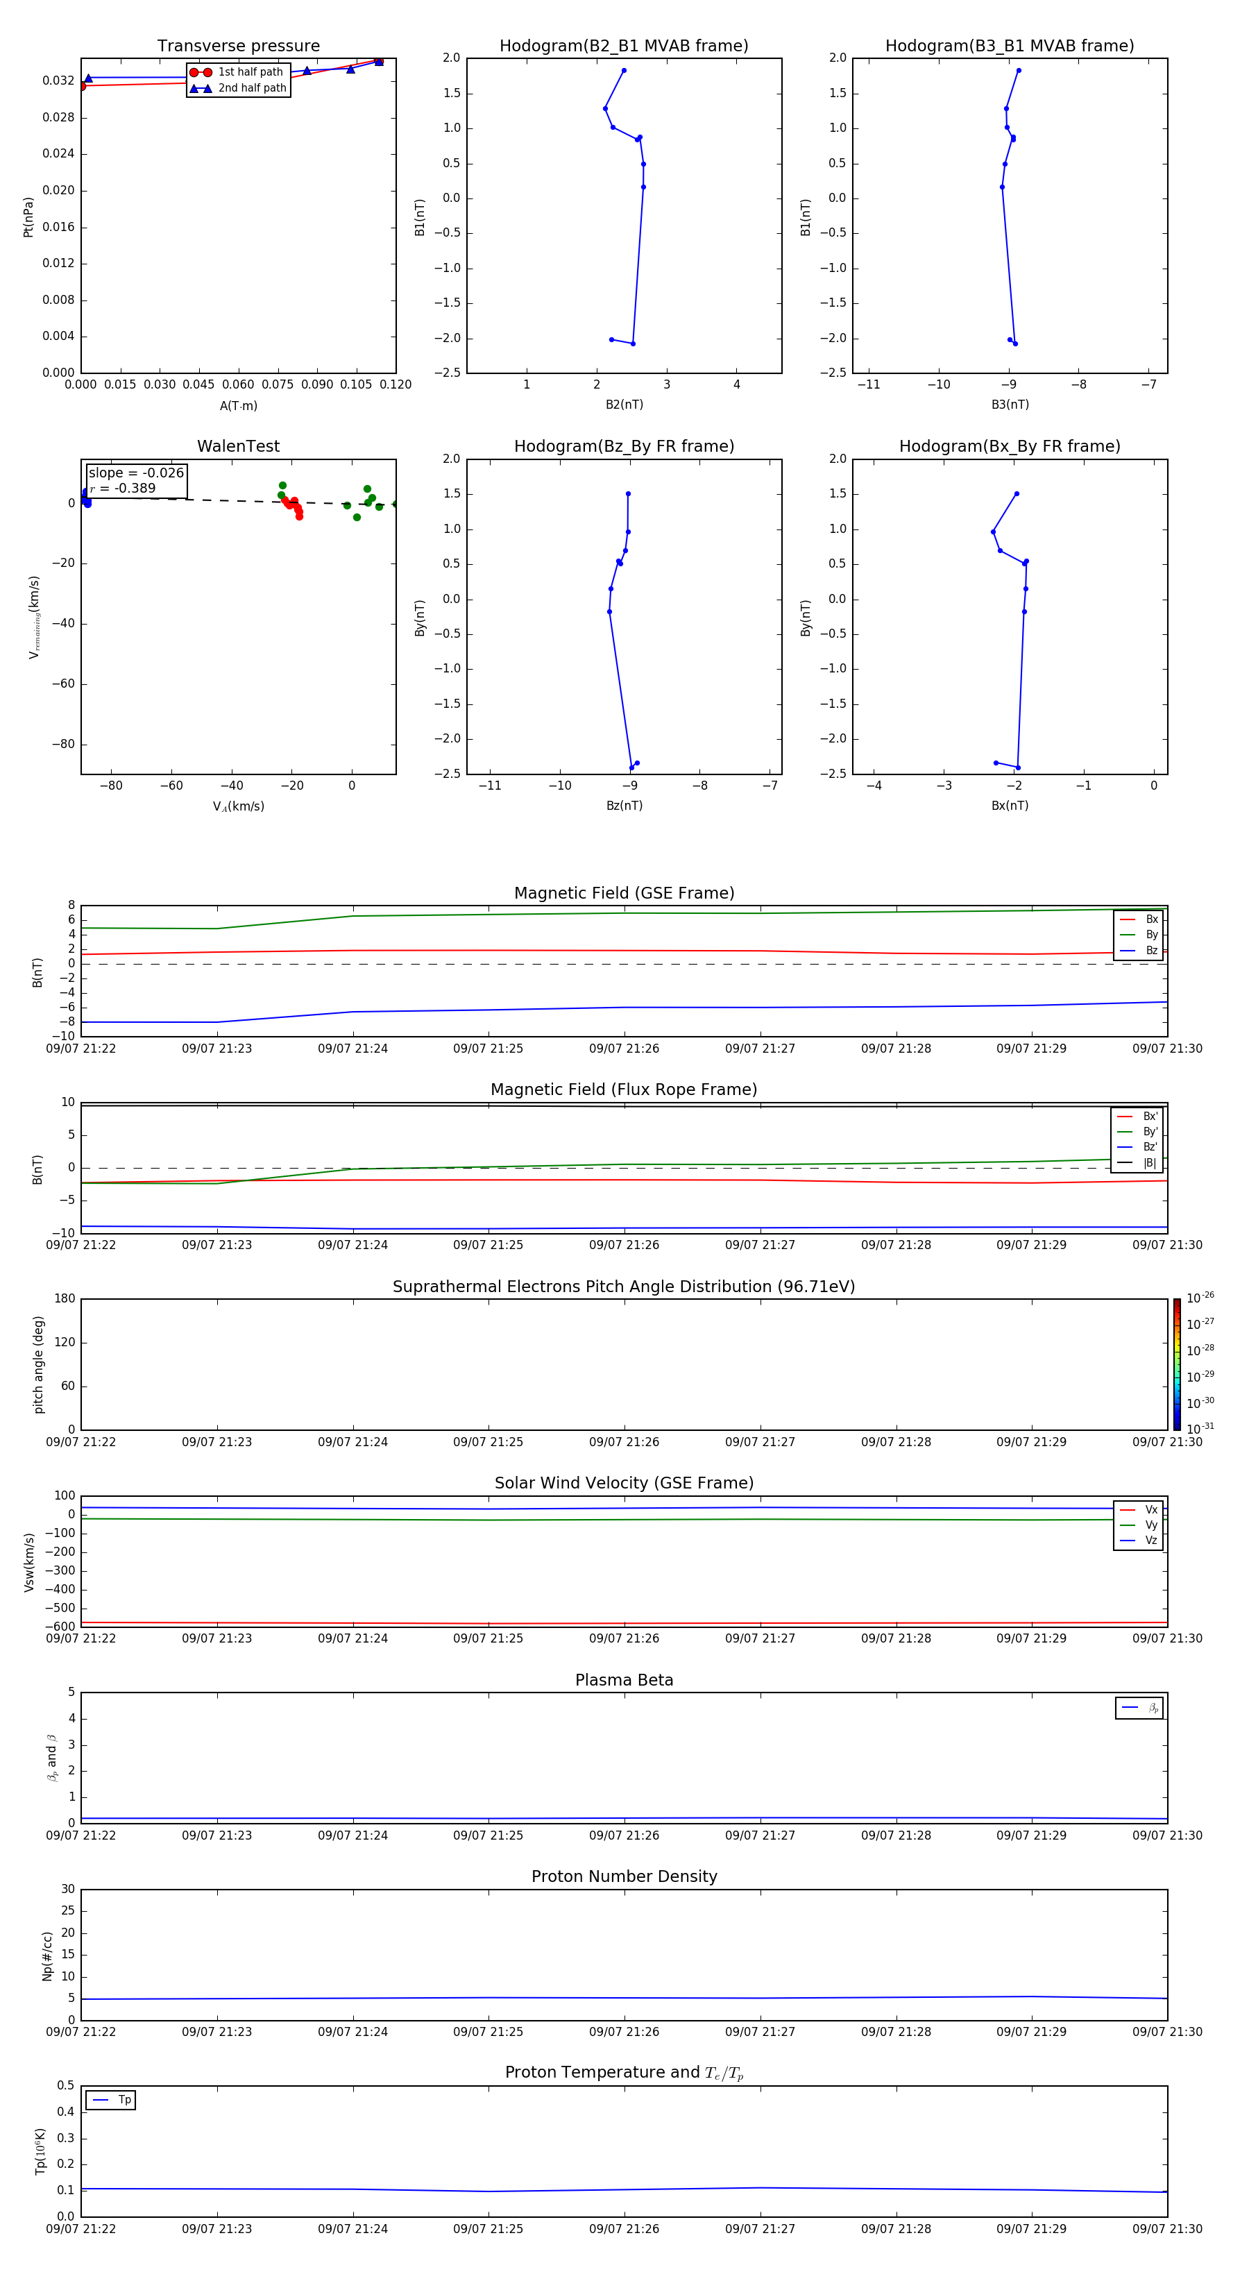Click the 'Transverse pressure' plot title
Viewport: 1249px width, 2290px height.
coord(238,45)
